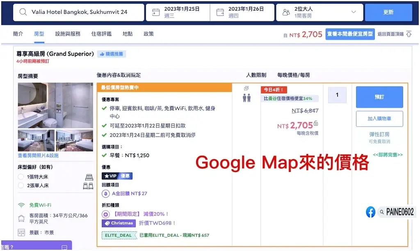This screenshot has height=251, width=420.
Task: Click 早餐：NT$ 1,250 add-on text
Action: point(129,155)
